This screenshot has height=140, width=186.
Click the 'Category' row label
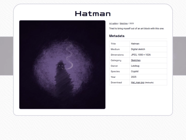pos(116,60)
